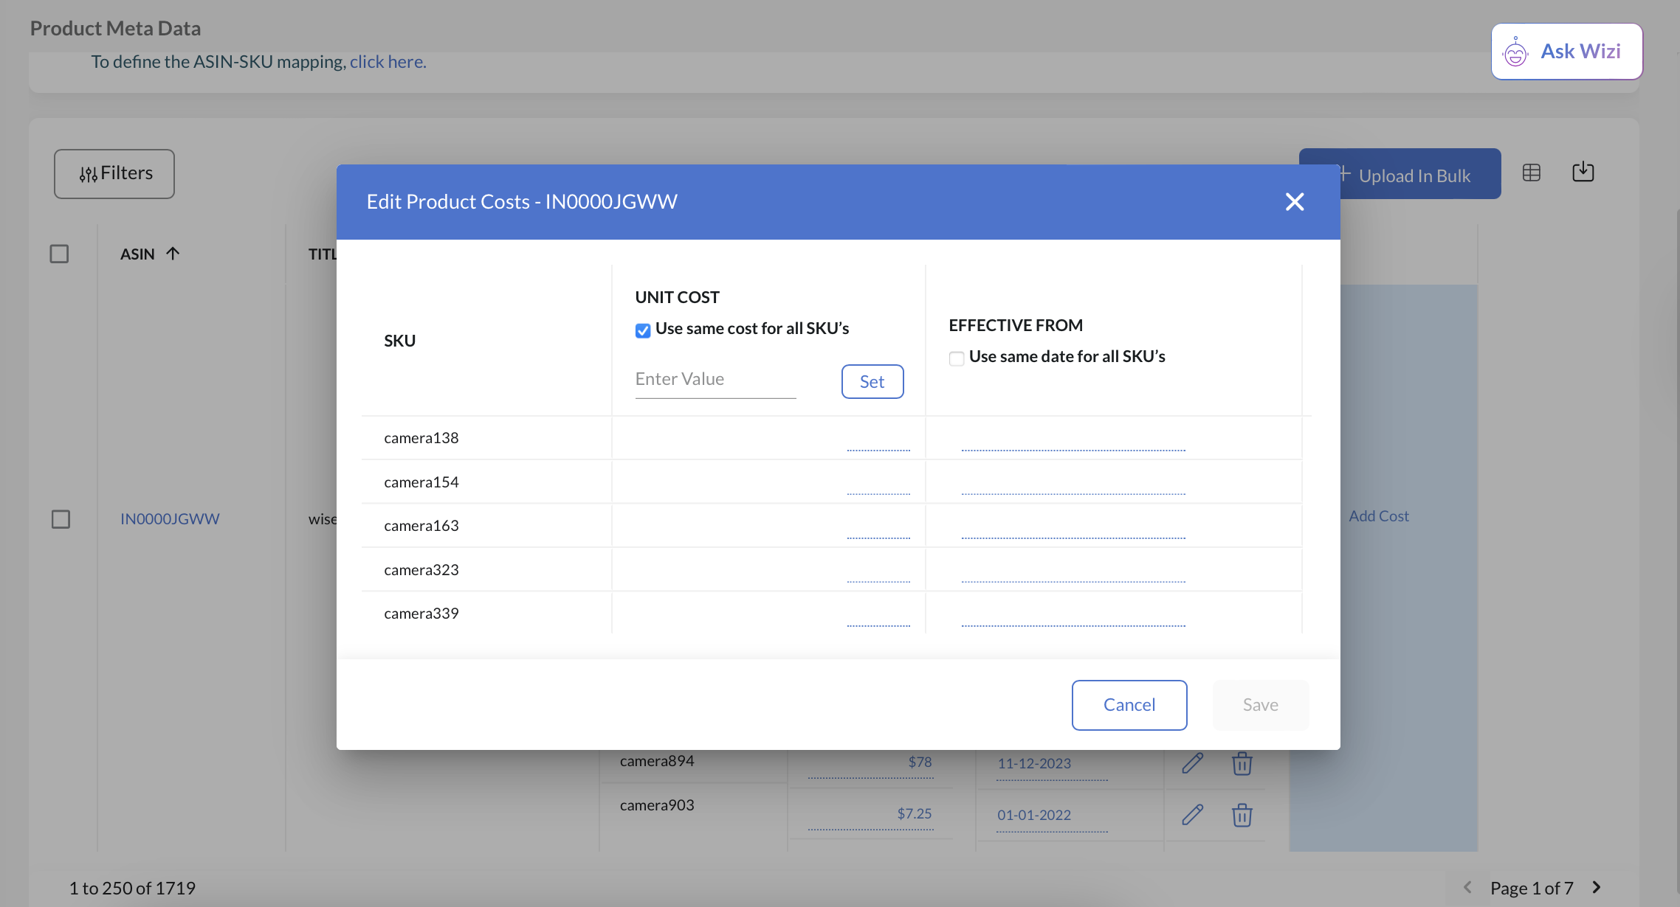Screen dimensions: 1680x907
Task: Open the click here ASIN-SKU mapping link
Action: [388, 62]
